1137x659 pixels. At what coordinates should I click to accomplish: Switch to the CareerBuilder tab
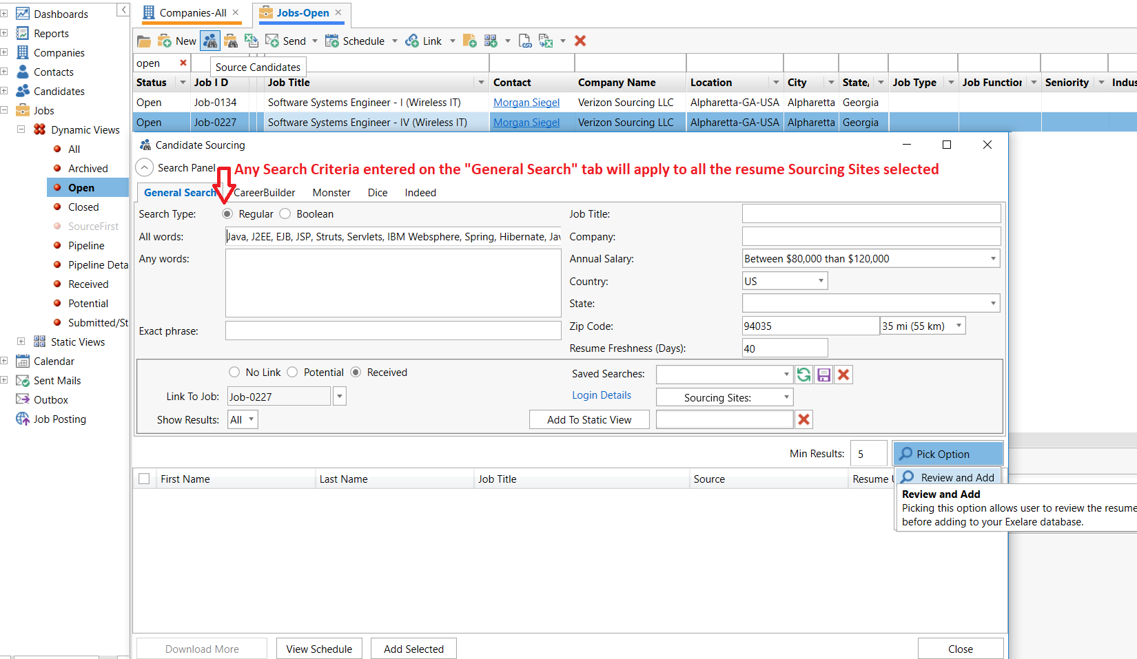click(x=265, y=193)
